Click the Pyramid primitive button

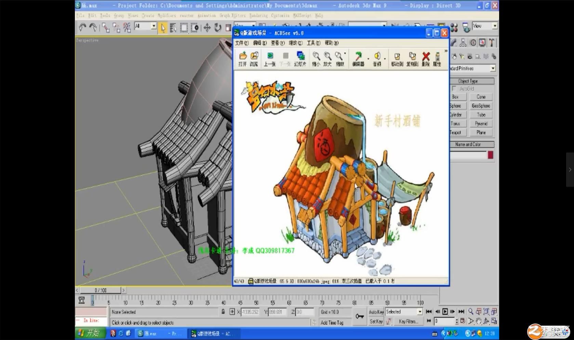[x=481, y=123]
